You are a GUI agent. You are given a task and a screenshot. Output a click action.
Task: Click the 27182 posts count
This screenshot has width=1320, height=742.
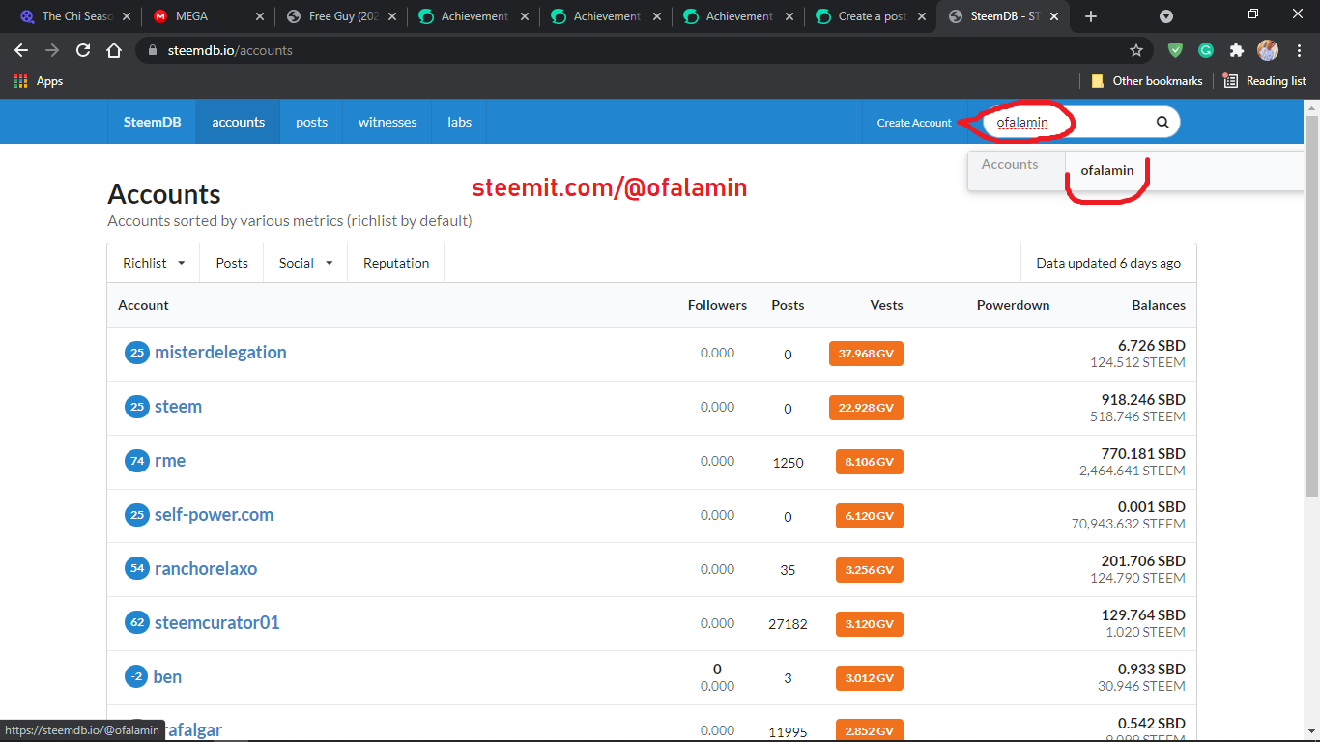click(788, 624)
